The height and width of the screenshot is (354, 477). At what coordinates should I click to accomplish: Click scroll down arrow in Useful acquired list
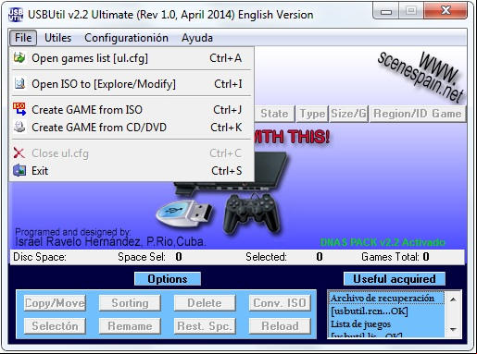pos(453,329)
